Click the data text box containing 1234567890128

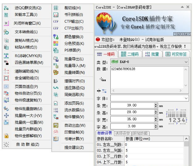pos(147,77)
